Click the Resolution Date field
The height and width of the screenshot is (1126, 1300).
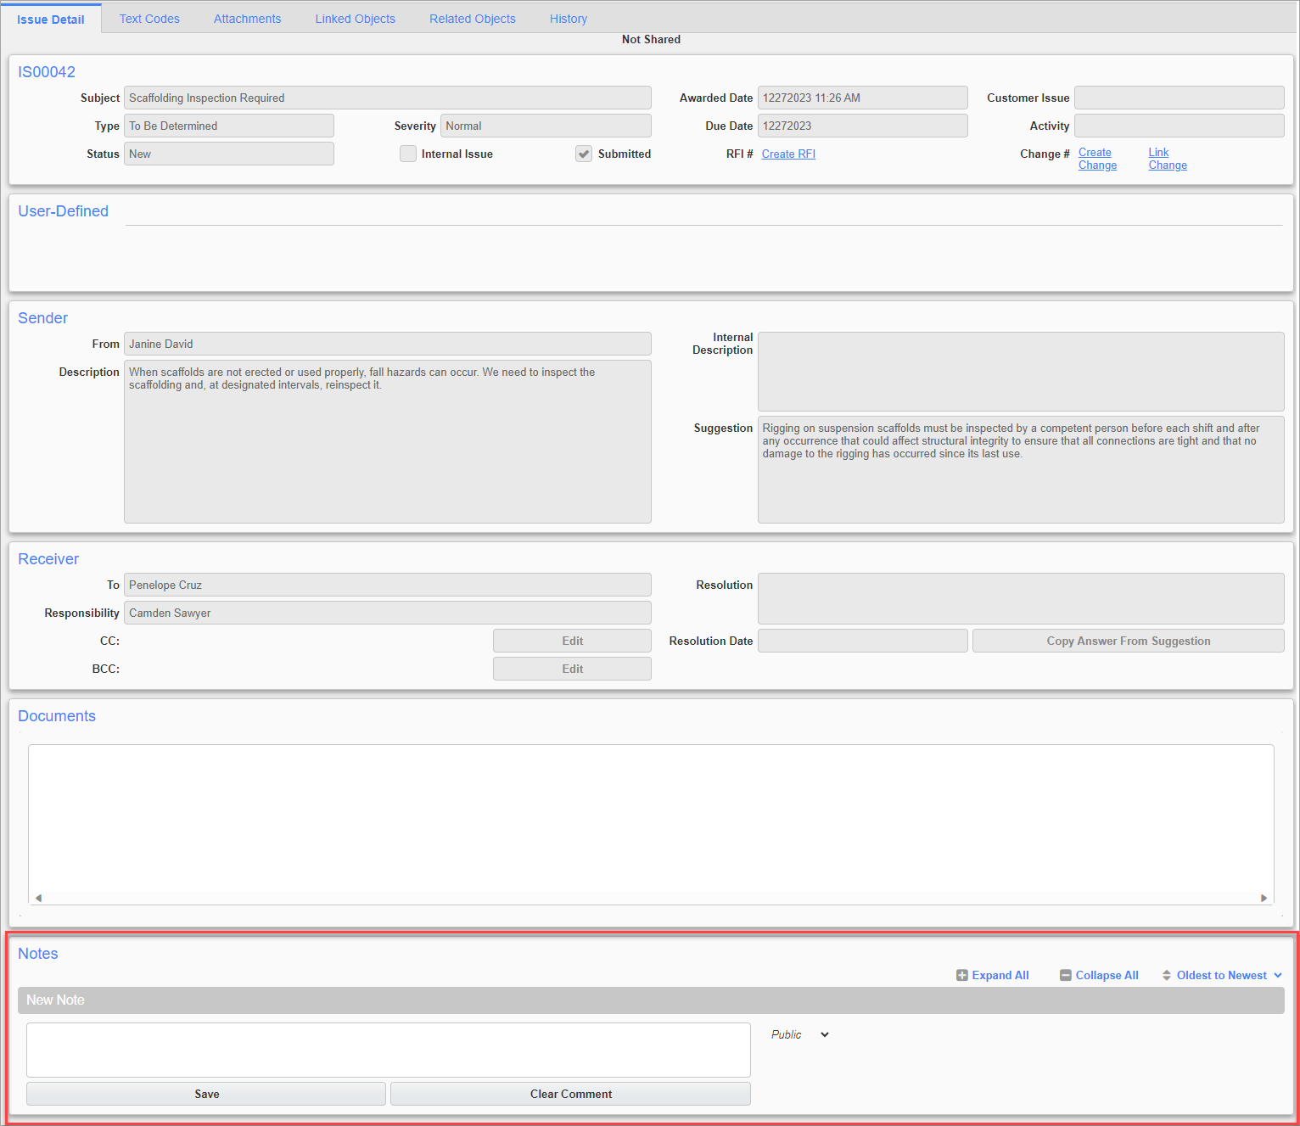(863, 641)
